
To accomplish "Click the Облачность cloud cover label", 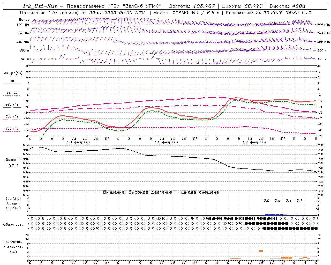I will 13,224.
